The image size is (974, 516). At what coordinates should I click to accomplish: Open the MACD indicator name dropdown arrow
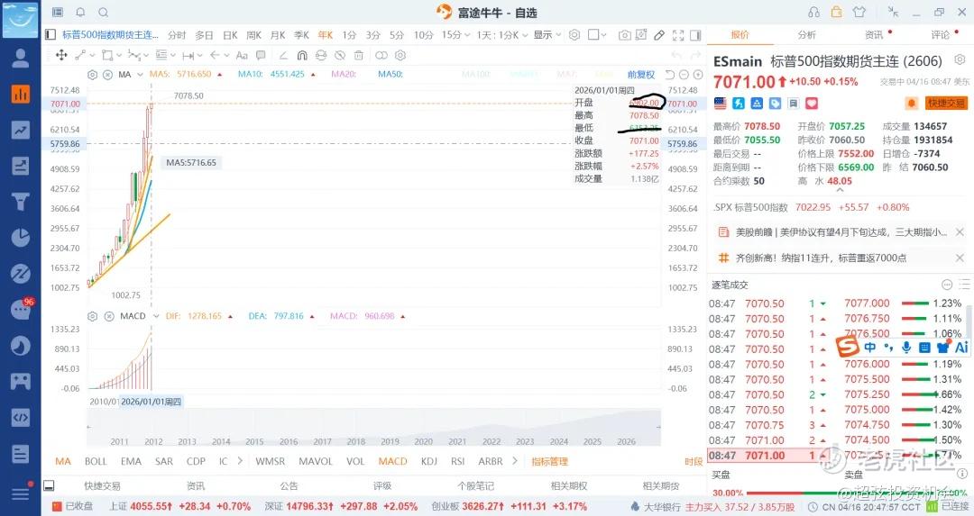(x=156, y=316)
